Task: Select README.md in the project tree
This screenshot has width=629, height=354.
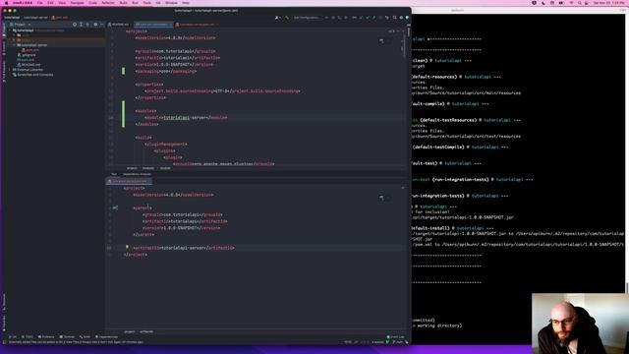Action: [29, 65]
